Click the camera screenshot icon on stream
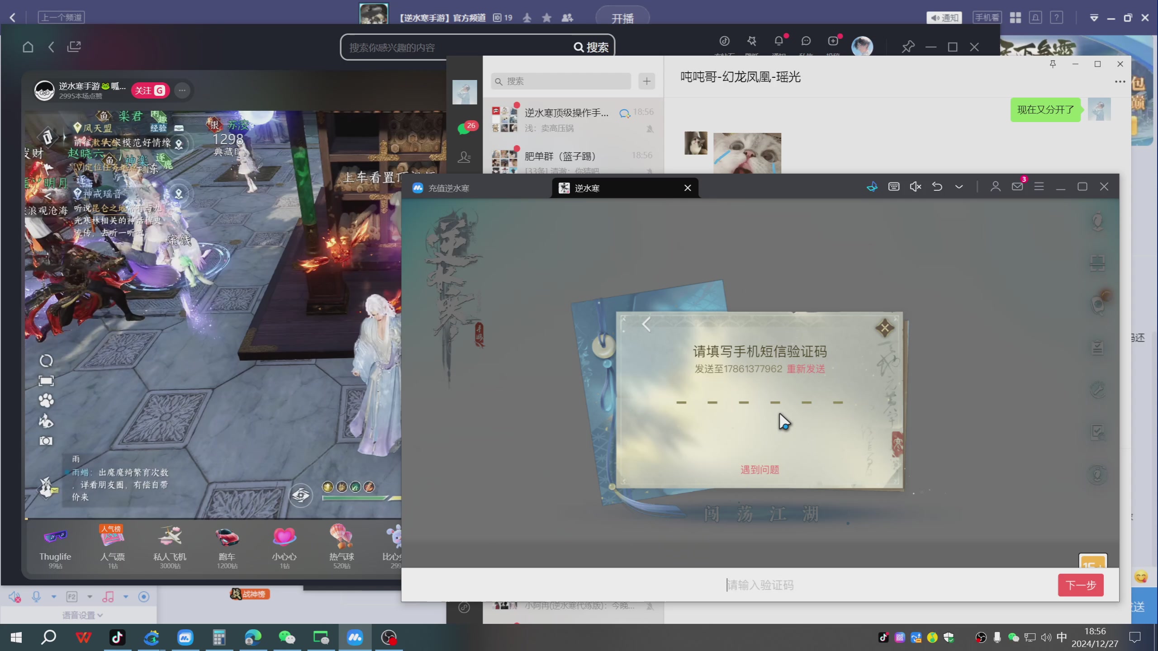This screenshot has height=651, width=1158. coord(46,441)
